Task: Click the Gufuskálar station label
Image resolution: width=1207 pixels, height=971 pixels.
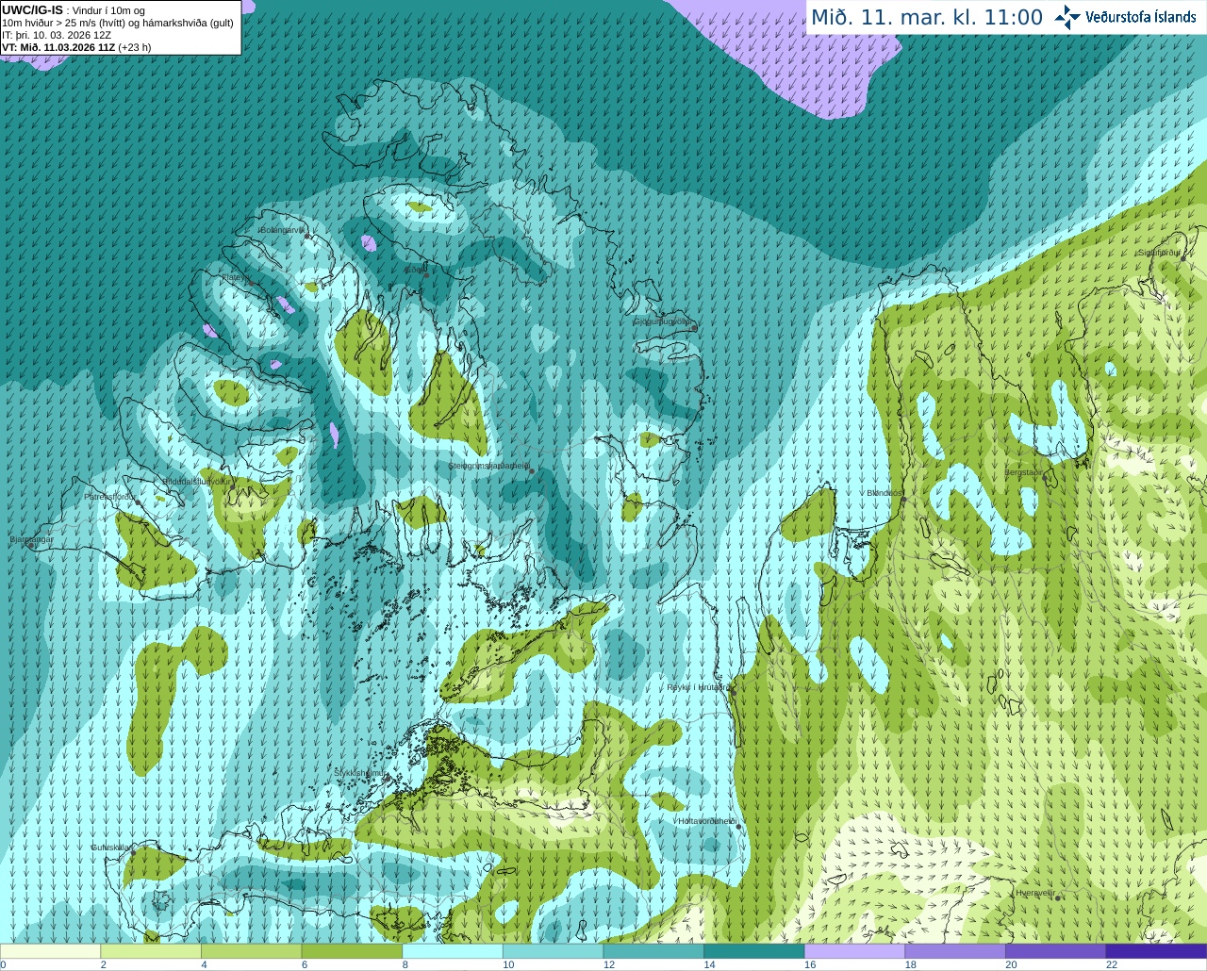Action: pos(110,848)
